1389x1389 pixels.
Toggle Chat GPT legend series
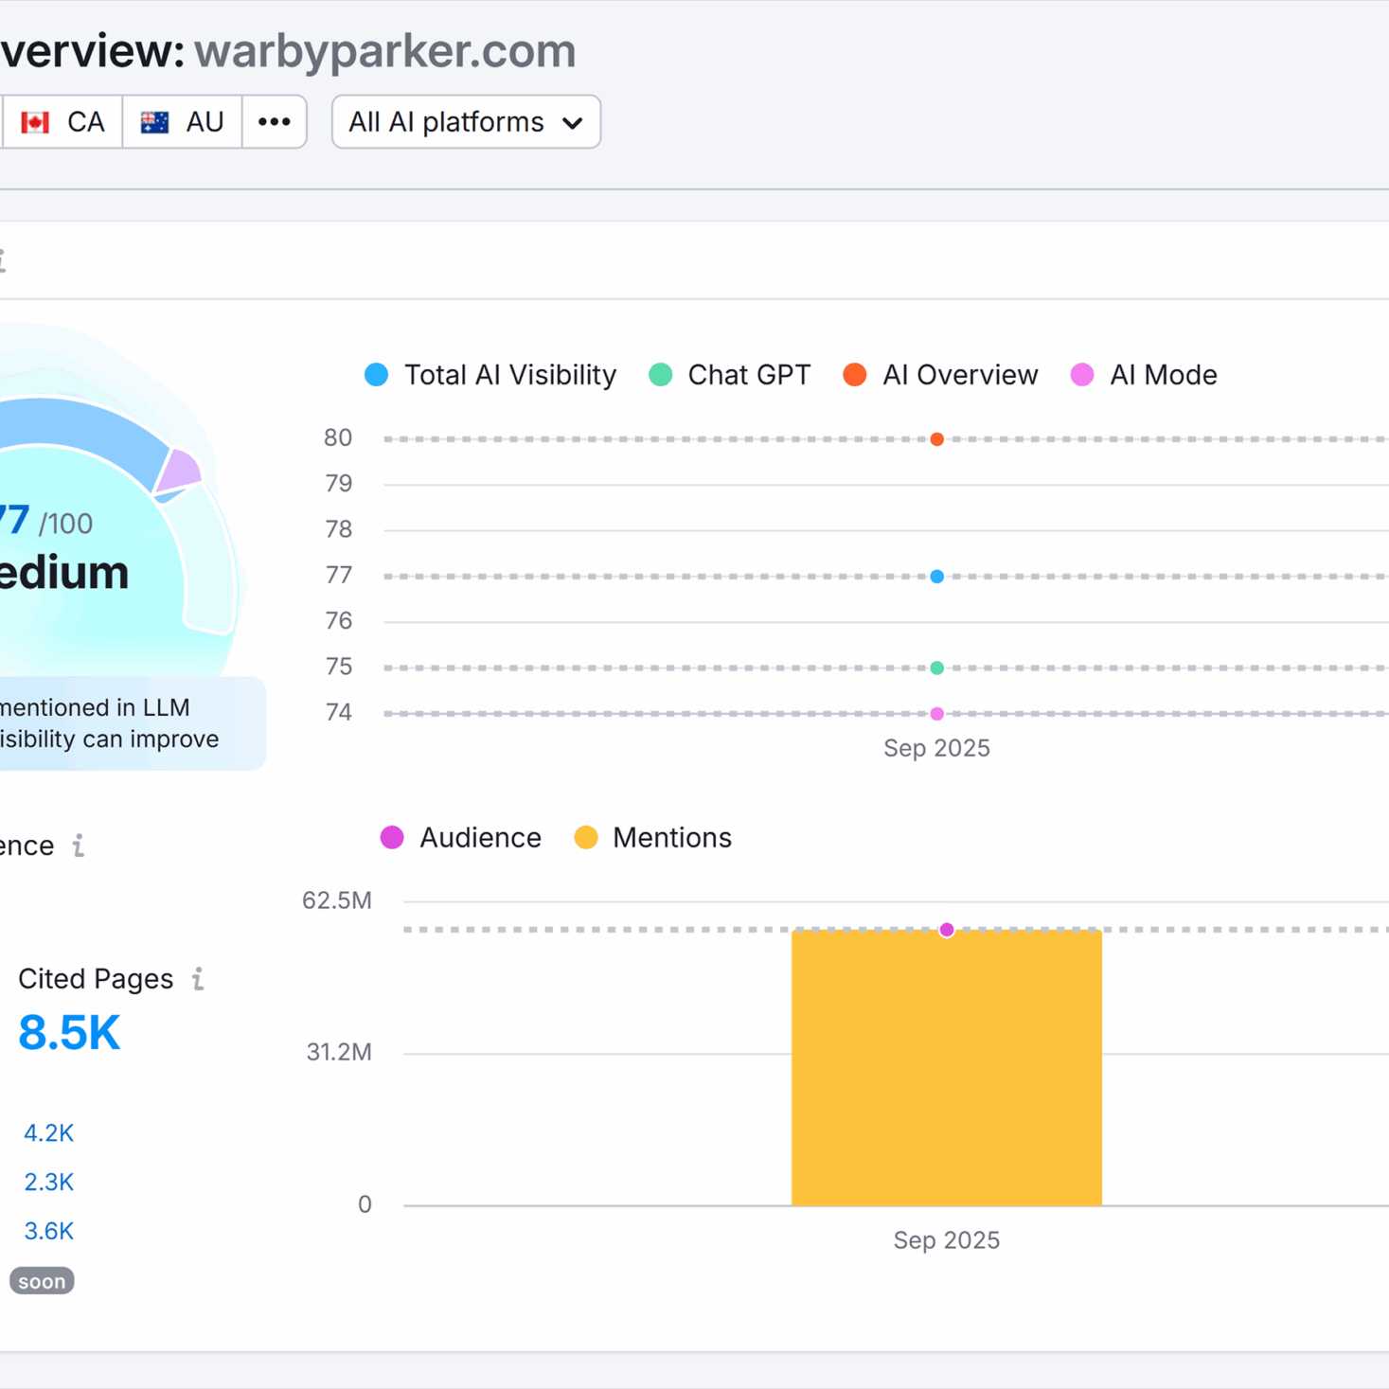click(730, 375)
